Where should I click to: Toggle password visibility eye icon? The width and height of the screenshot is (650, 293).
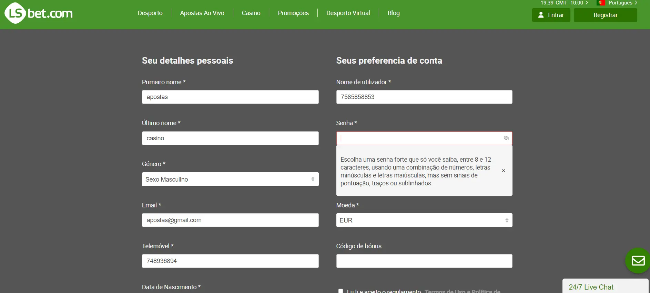click(x=506, y=138)
